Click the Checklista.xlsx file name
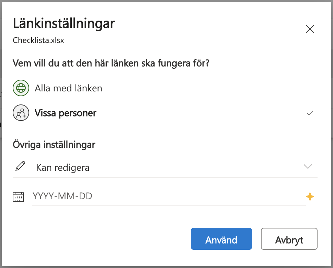 coord(38,40)
